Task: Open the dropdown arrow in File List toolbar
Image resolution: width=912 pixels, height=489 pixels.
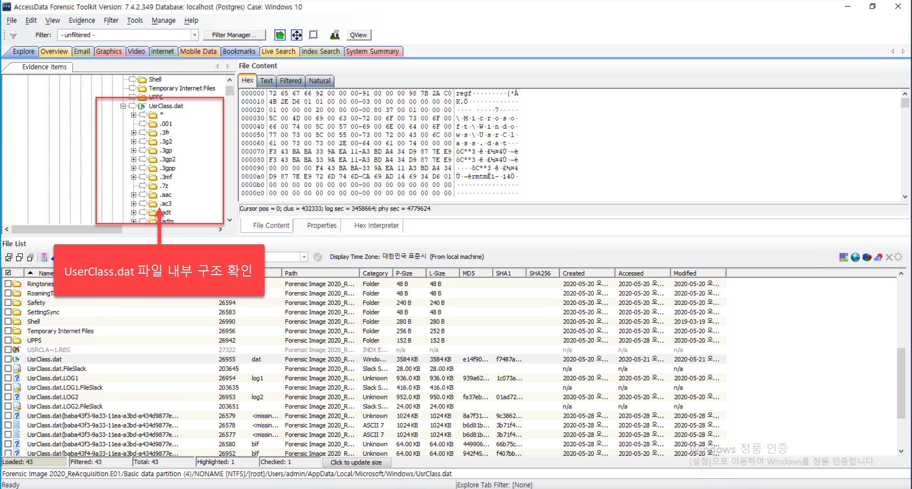Action: (x=304, y=257)
